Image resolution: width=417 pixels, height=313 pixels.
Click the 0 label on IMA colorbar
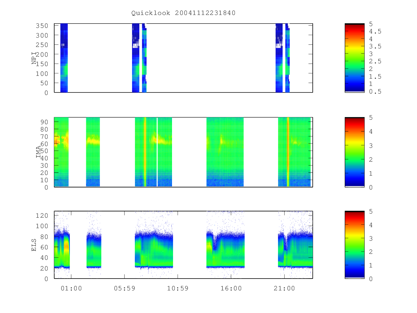coord(371,187)
